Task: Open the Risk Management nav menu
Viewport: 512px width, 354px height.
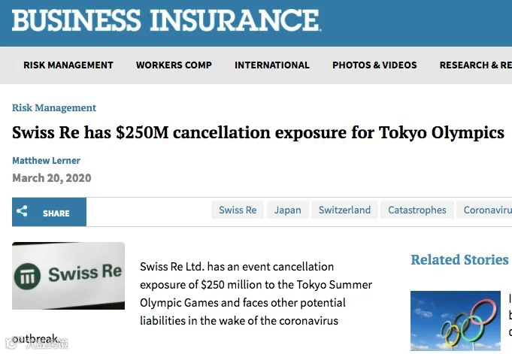Action: click(68, 65)
